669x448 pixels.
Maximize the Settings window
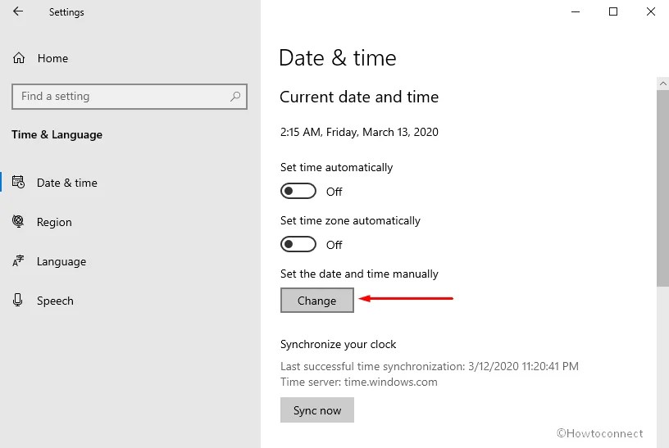612,11
